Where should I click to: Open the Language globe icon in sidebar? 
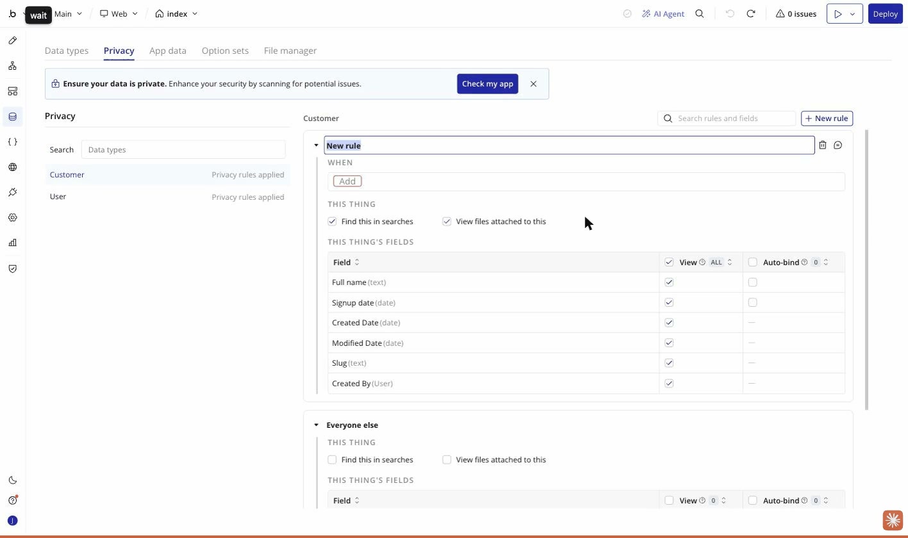click(x=12, y=167)
